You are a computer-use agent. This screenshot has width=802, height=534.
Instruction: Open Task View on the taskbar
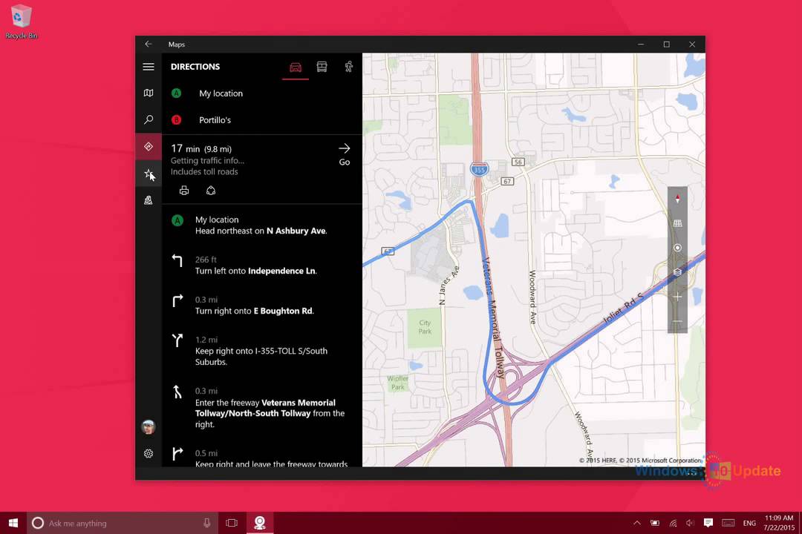tap(232, 523)
